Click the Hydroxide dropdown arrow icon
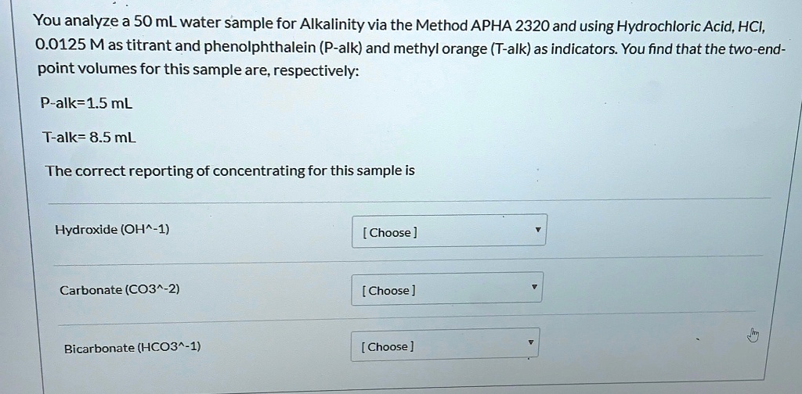802x394 pixels. tap(537, 231)
